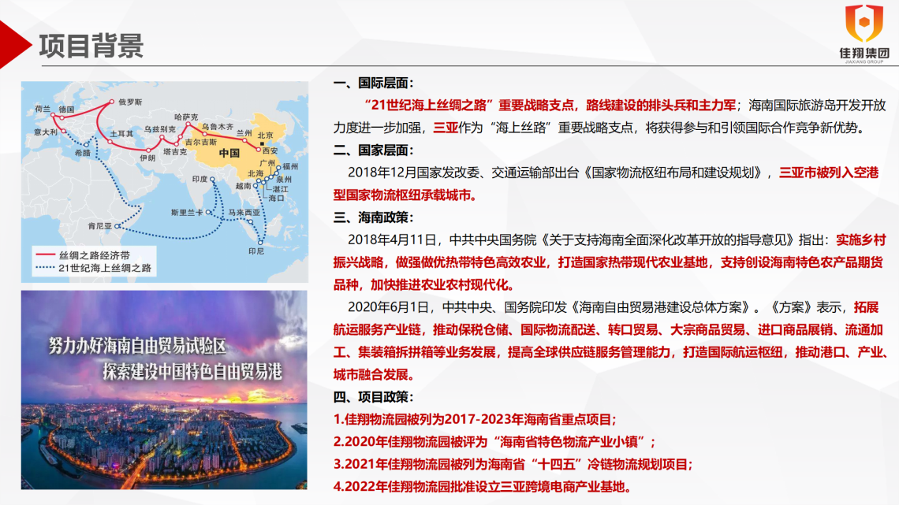Click the 中国 label on the map
Image resolution: width=899 pixels, height=505 pixels.
229,152
